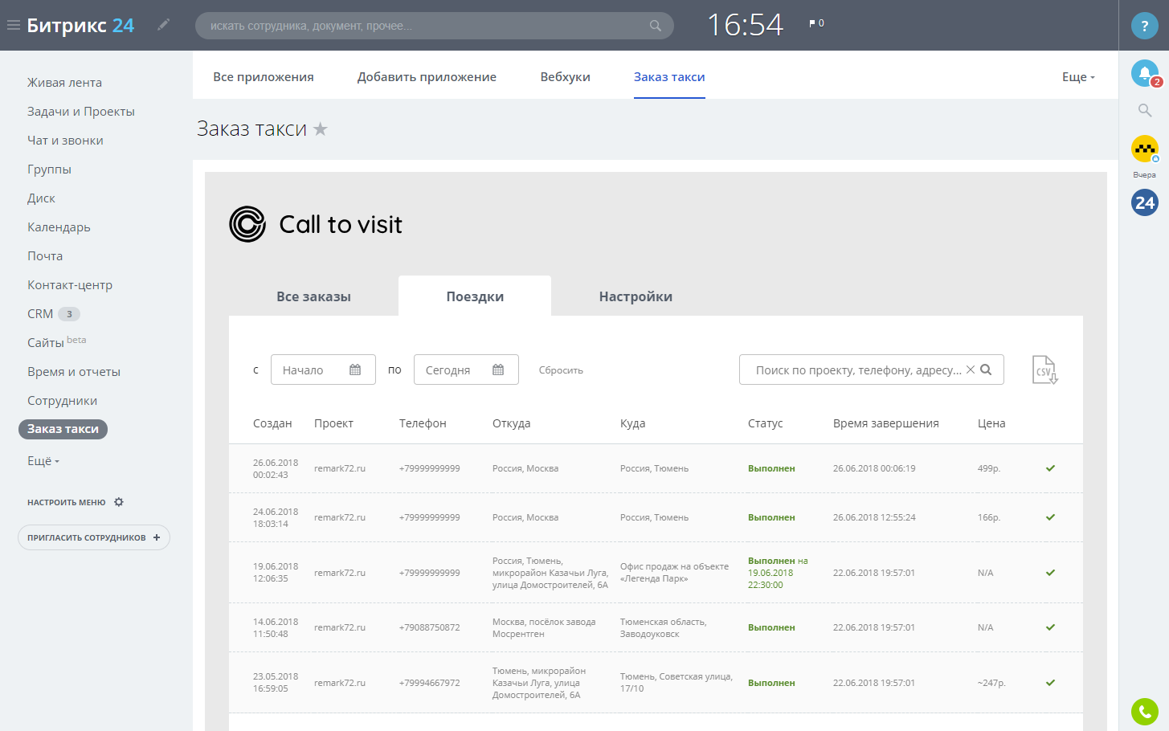Click the Сбросить reset link

point(561,370)
